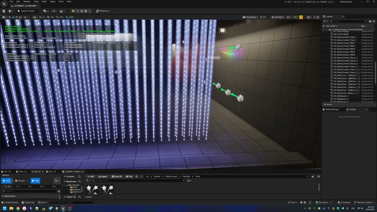
Task: Open the Platforms dropdown
Action: coord(103,11)
